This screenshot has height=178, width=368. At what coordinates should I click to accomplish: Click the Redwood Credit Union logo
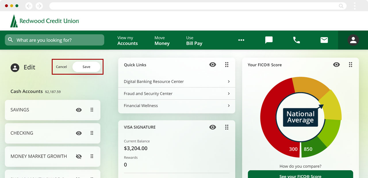[x=45, y=21]
